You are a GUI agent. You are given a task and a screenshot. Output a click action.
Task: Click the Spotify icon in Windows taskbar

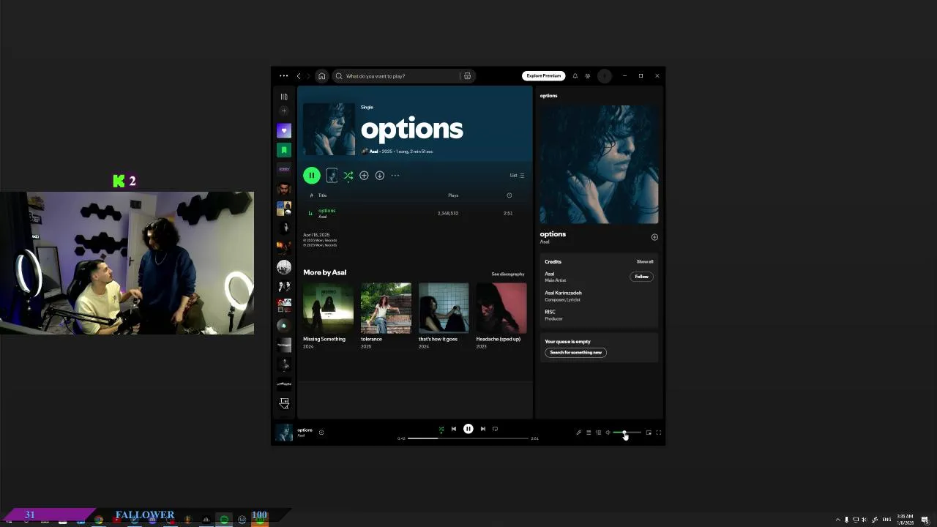pyautogui.click(x=224, y=520)
